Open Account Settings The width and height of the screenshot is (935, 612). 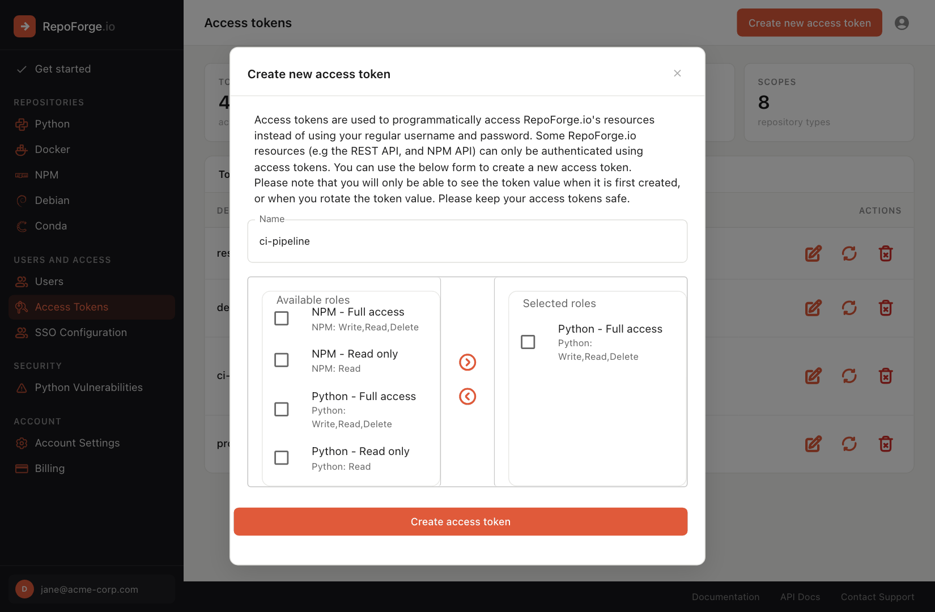tap(92, 443)
